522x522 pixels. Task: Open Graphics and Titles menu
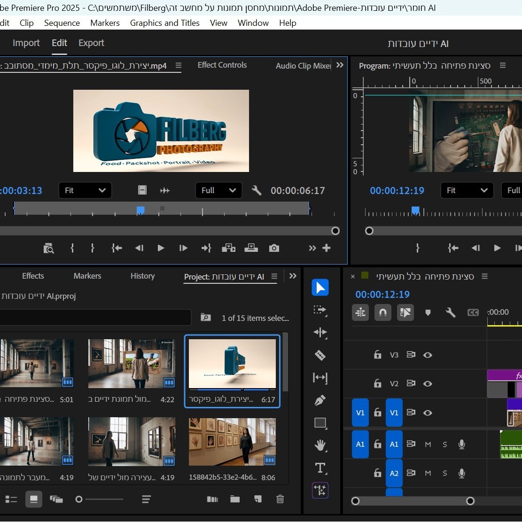click(165, 23)
